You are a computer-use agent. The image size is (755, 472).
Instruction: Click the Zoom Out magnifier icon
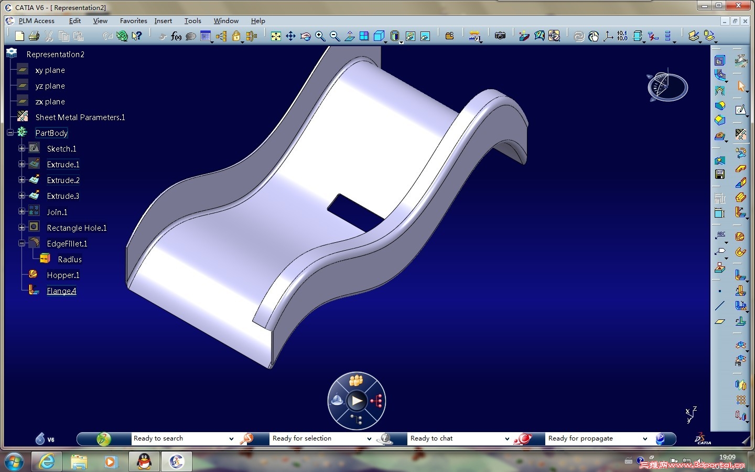coord(335,36)
